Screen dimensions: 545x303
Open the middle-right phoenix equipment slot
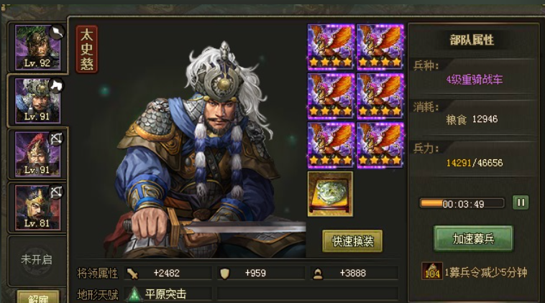click(380, 95)
